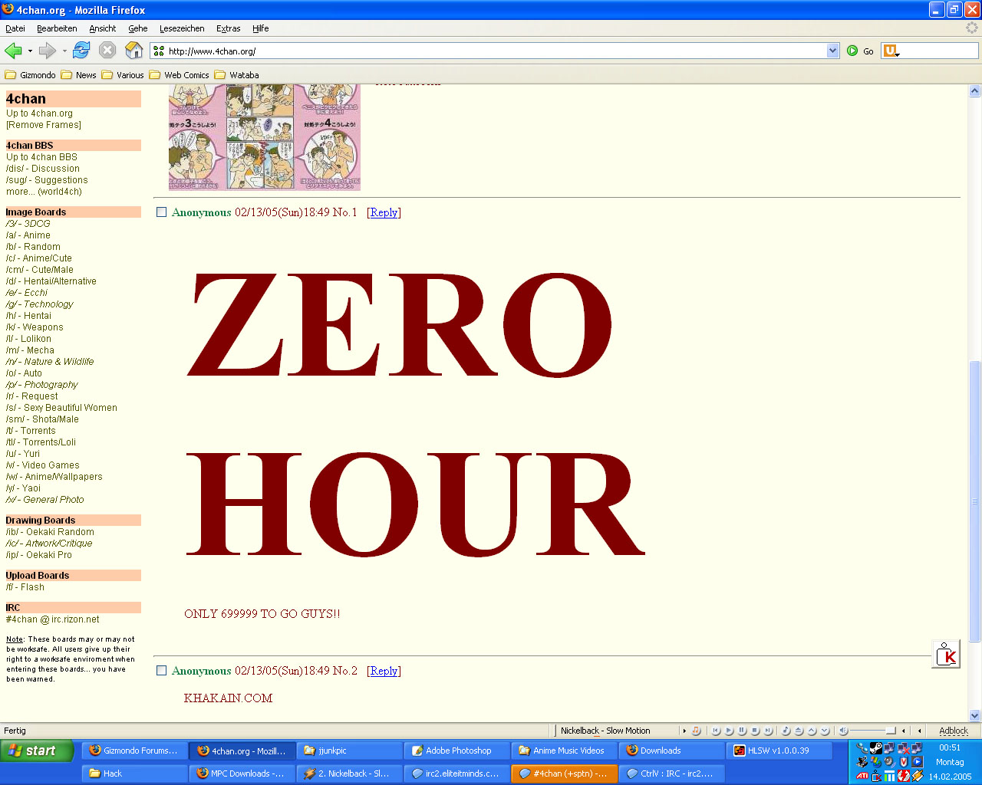Viewport: 982px width, 785px height.
Task: Click the address bar URL field
Action: click(x=491, y=51)
